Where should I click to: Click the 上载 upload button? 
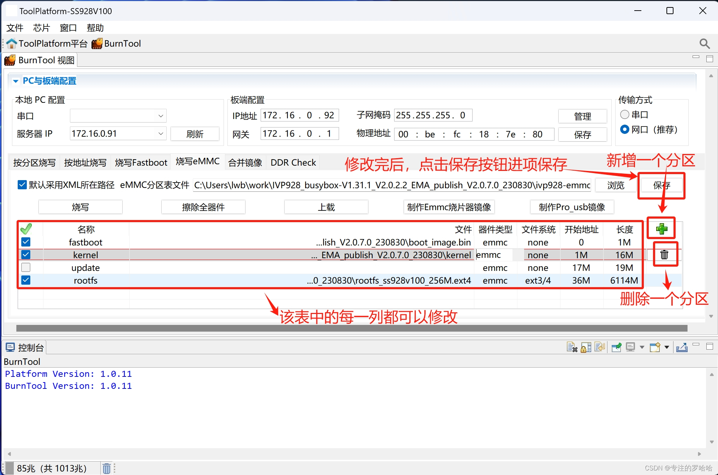pyautogui.click(x=326, y=207)
